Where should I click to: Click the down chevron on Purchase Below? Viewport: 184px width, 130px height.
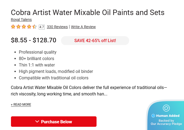point(37,122)
